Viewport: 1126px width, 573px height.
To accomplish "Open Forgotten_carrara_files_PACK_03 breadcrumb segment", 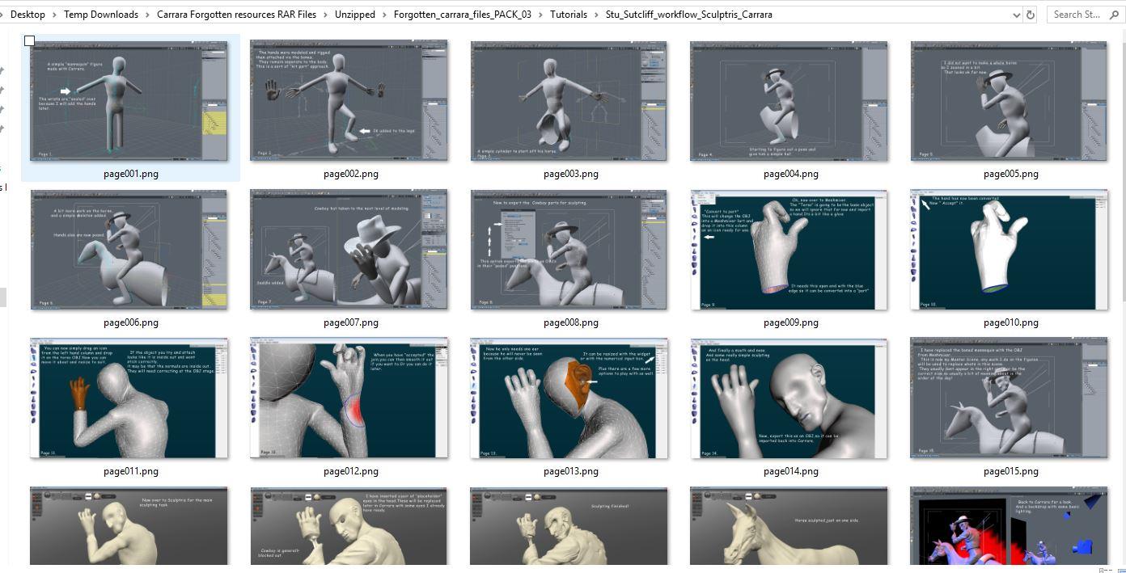I will [x=463, y=15].
